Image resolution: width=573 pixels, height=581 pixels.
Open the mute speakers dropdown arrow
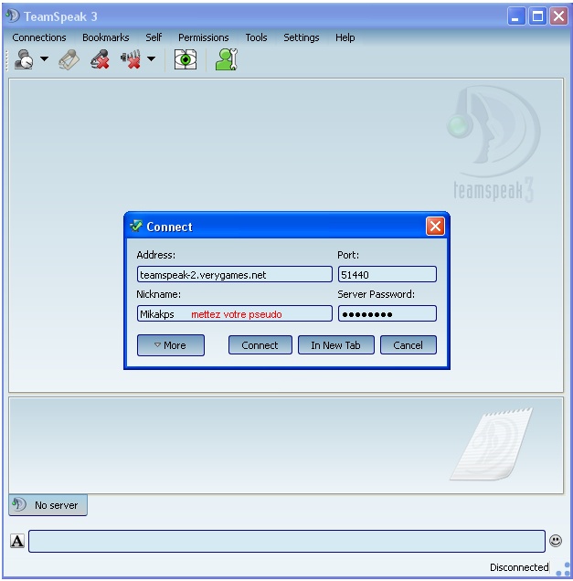(151, 58)
